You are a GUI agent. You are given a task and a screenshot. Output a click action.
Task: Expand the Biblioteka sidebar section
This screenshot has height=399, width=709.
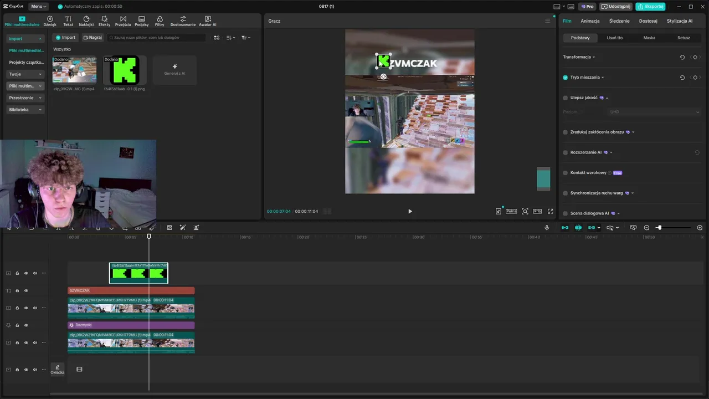[25, 110]
